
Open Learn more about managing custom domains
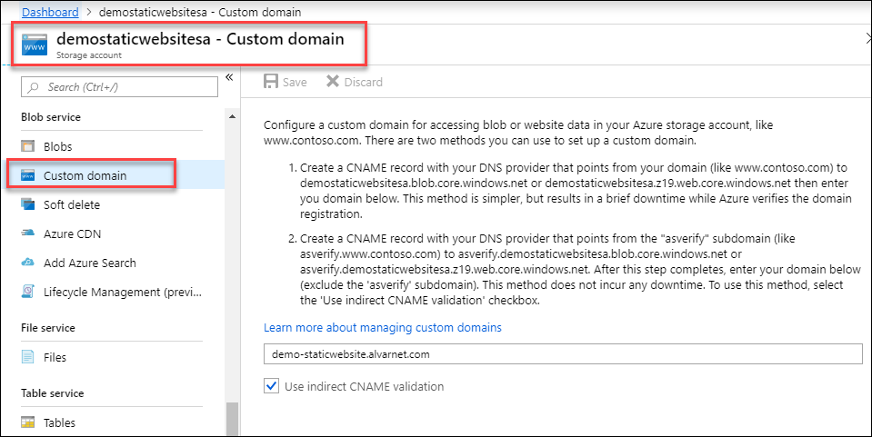coord(383,327)
